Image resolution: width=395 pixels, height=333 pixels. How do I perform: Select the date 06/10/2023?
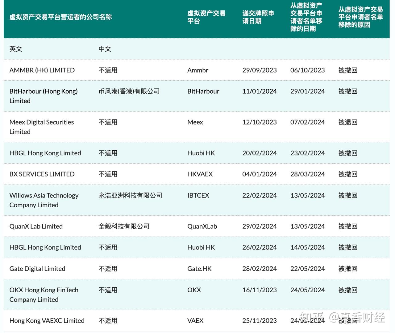point(308,70)
